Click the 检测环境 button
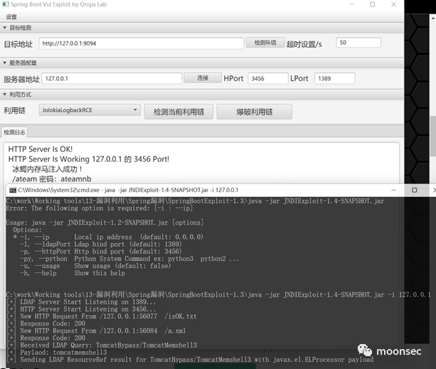436x369 pixels. [265, 43]
